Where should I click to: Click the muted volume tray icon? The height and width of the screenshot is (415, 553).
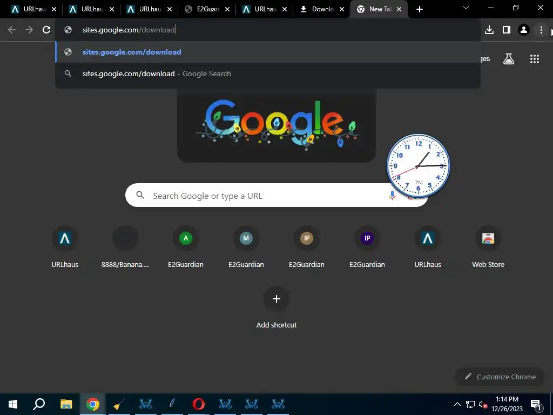tap(483, 404)
